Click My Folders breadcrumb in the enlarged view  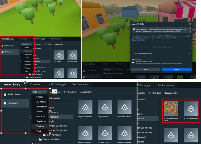(x=70, y=92)
